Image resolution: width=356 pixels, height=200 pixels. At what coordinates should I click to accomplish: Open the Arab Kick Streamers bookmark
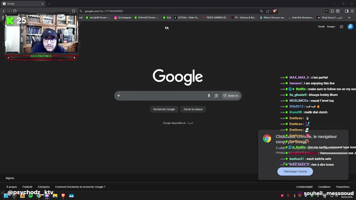[301, 17]
